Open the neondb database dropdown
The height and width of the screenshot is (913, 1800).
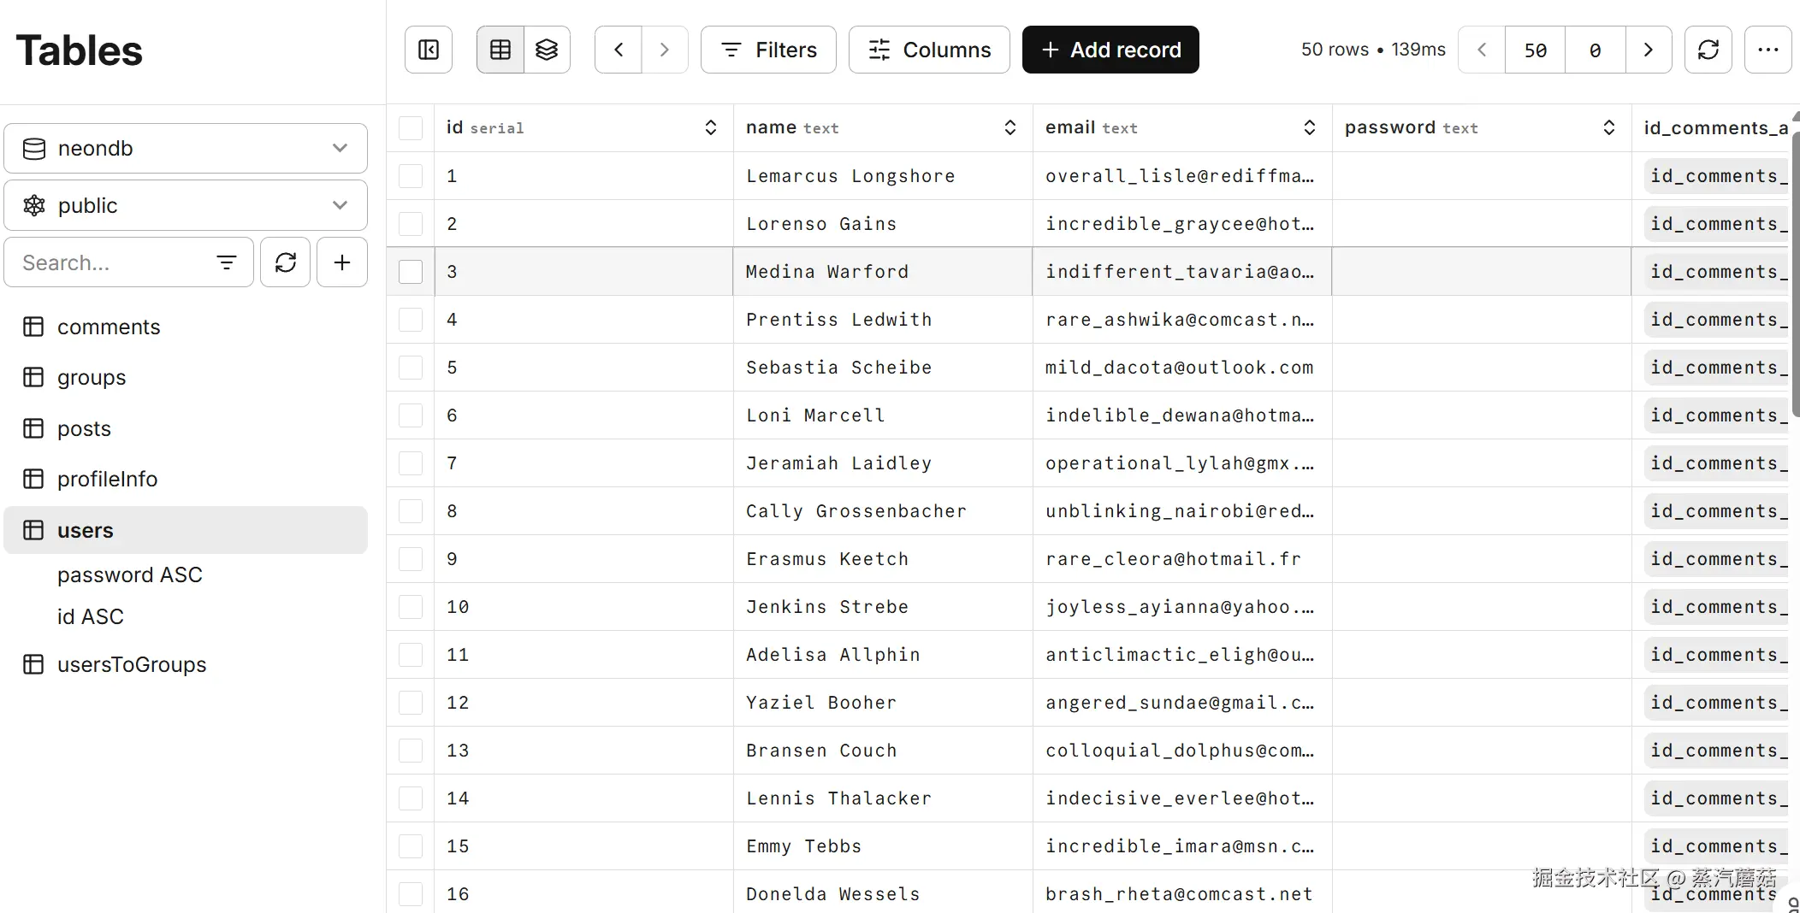186,149
